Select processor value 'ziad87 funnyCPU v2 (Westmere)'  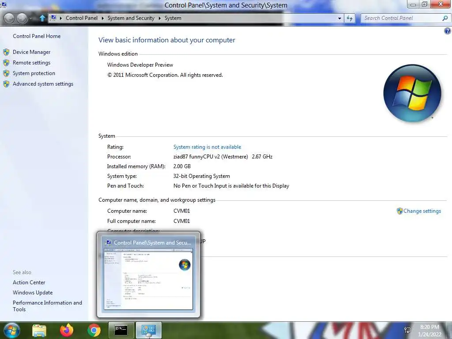pyautogui.click(x=211, y=157)
